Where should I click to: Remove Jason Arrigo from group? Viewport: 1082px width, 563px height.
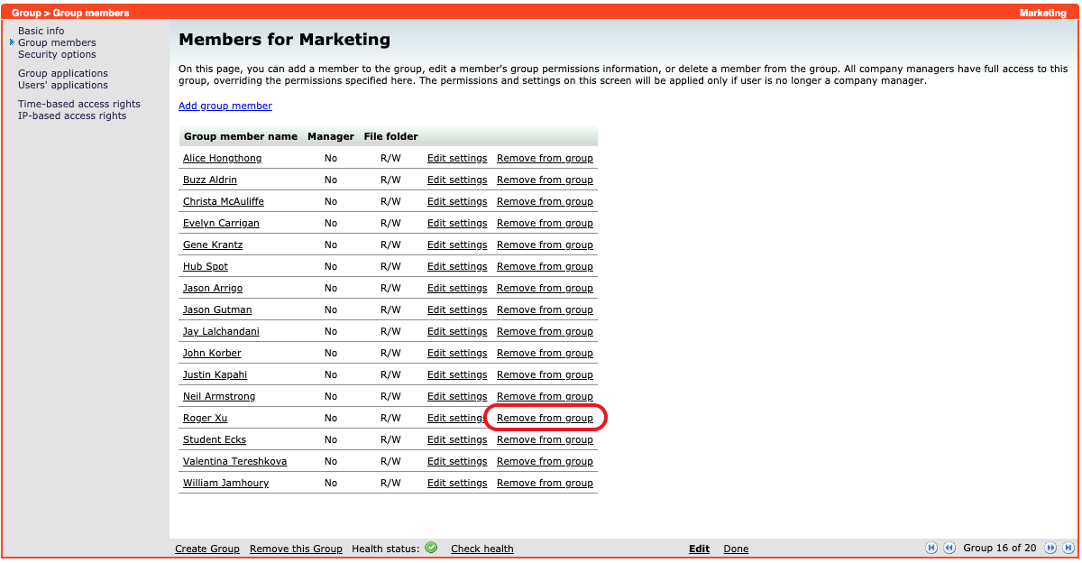click(545, 288)
